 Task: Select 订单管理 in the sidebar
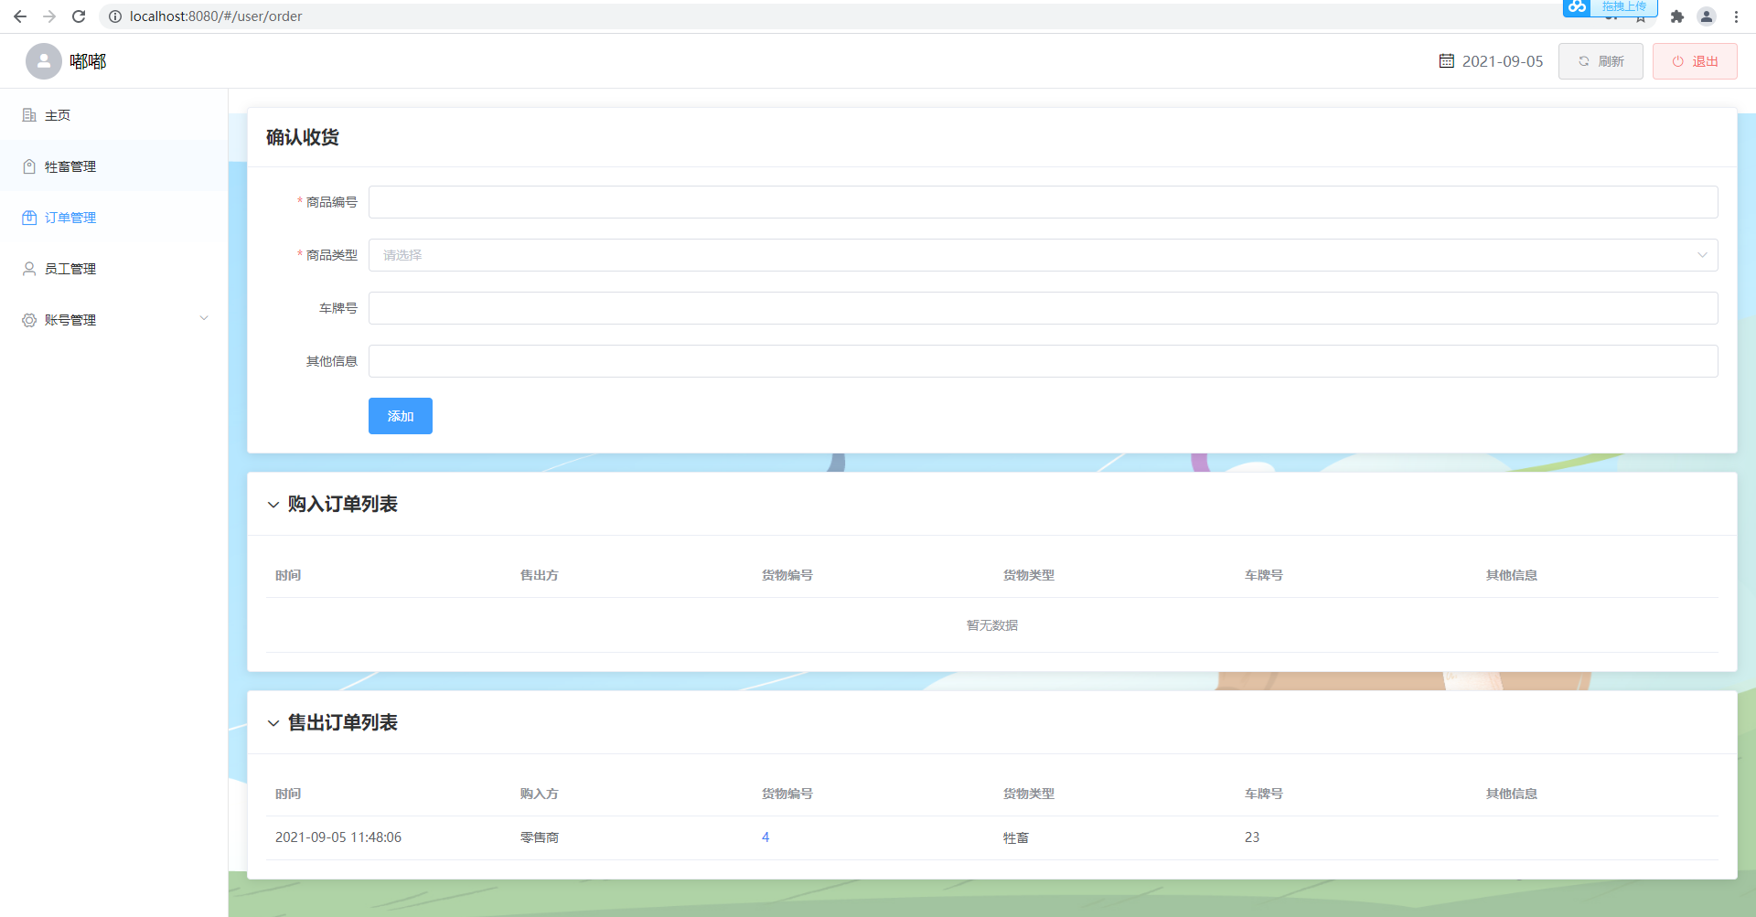114,218
